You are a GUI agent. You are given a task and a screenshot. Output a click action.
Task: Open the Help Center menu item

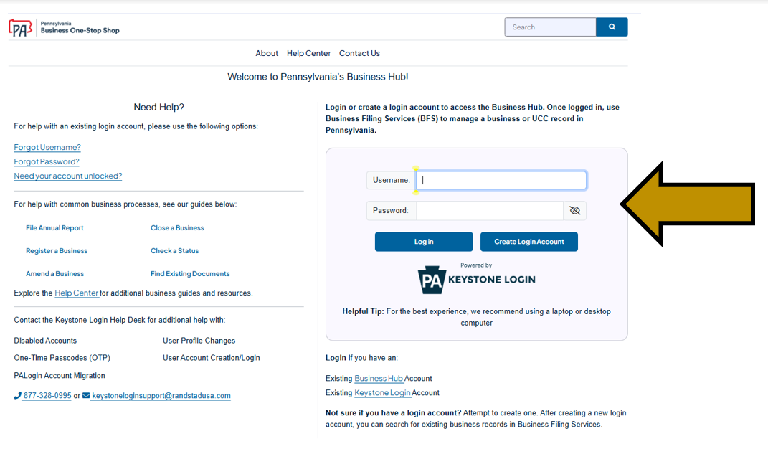[308, 53]
